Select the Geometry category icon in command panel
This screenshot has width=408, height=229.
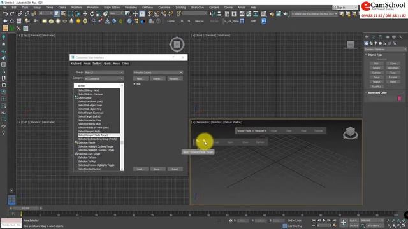(367, 43)
